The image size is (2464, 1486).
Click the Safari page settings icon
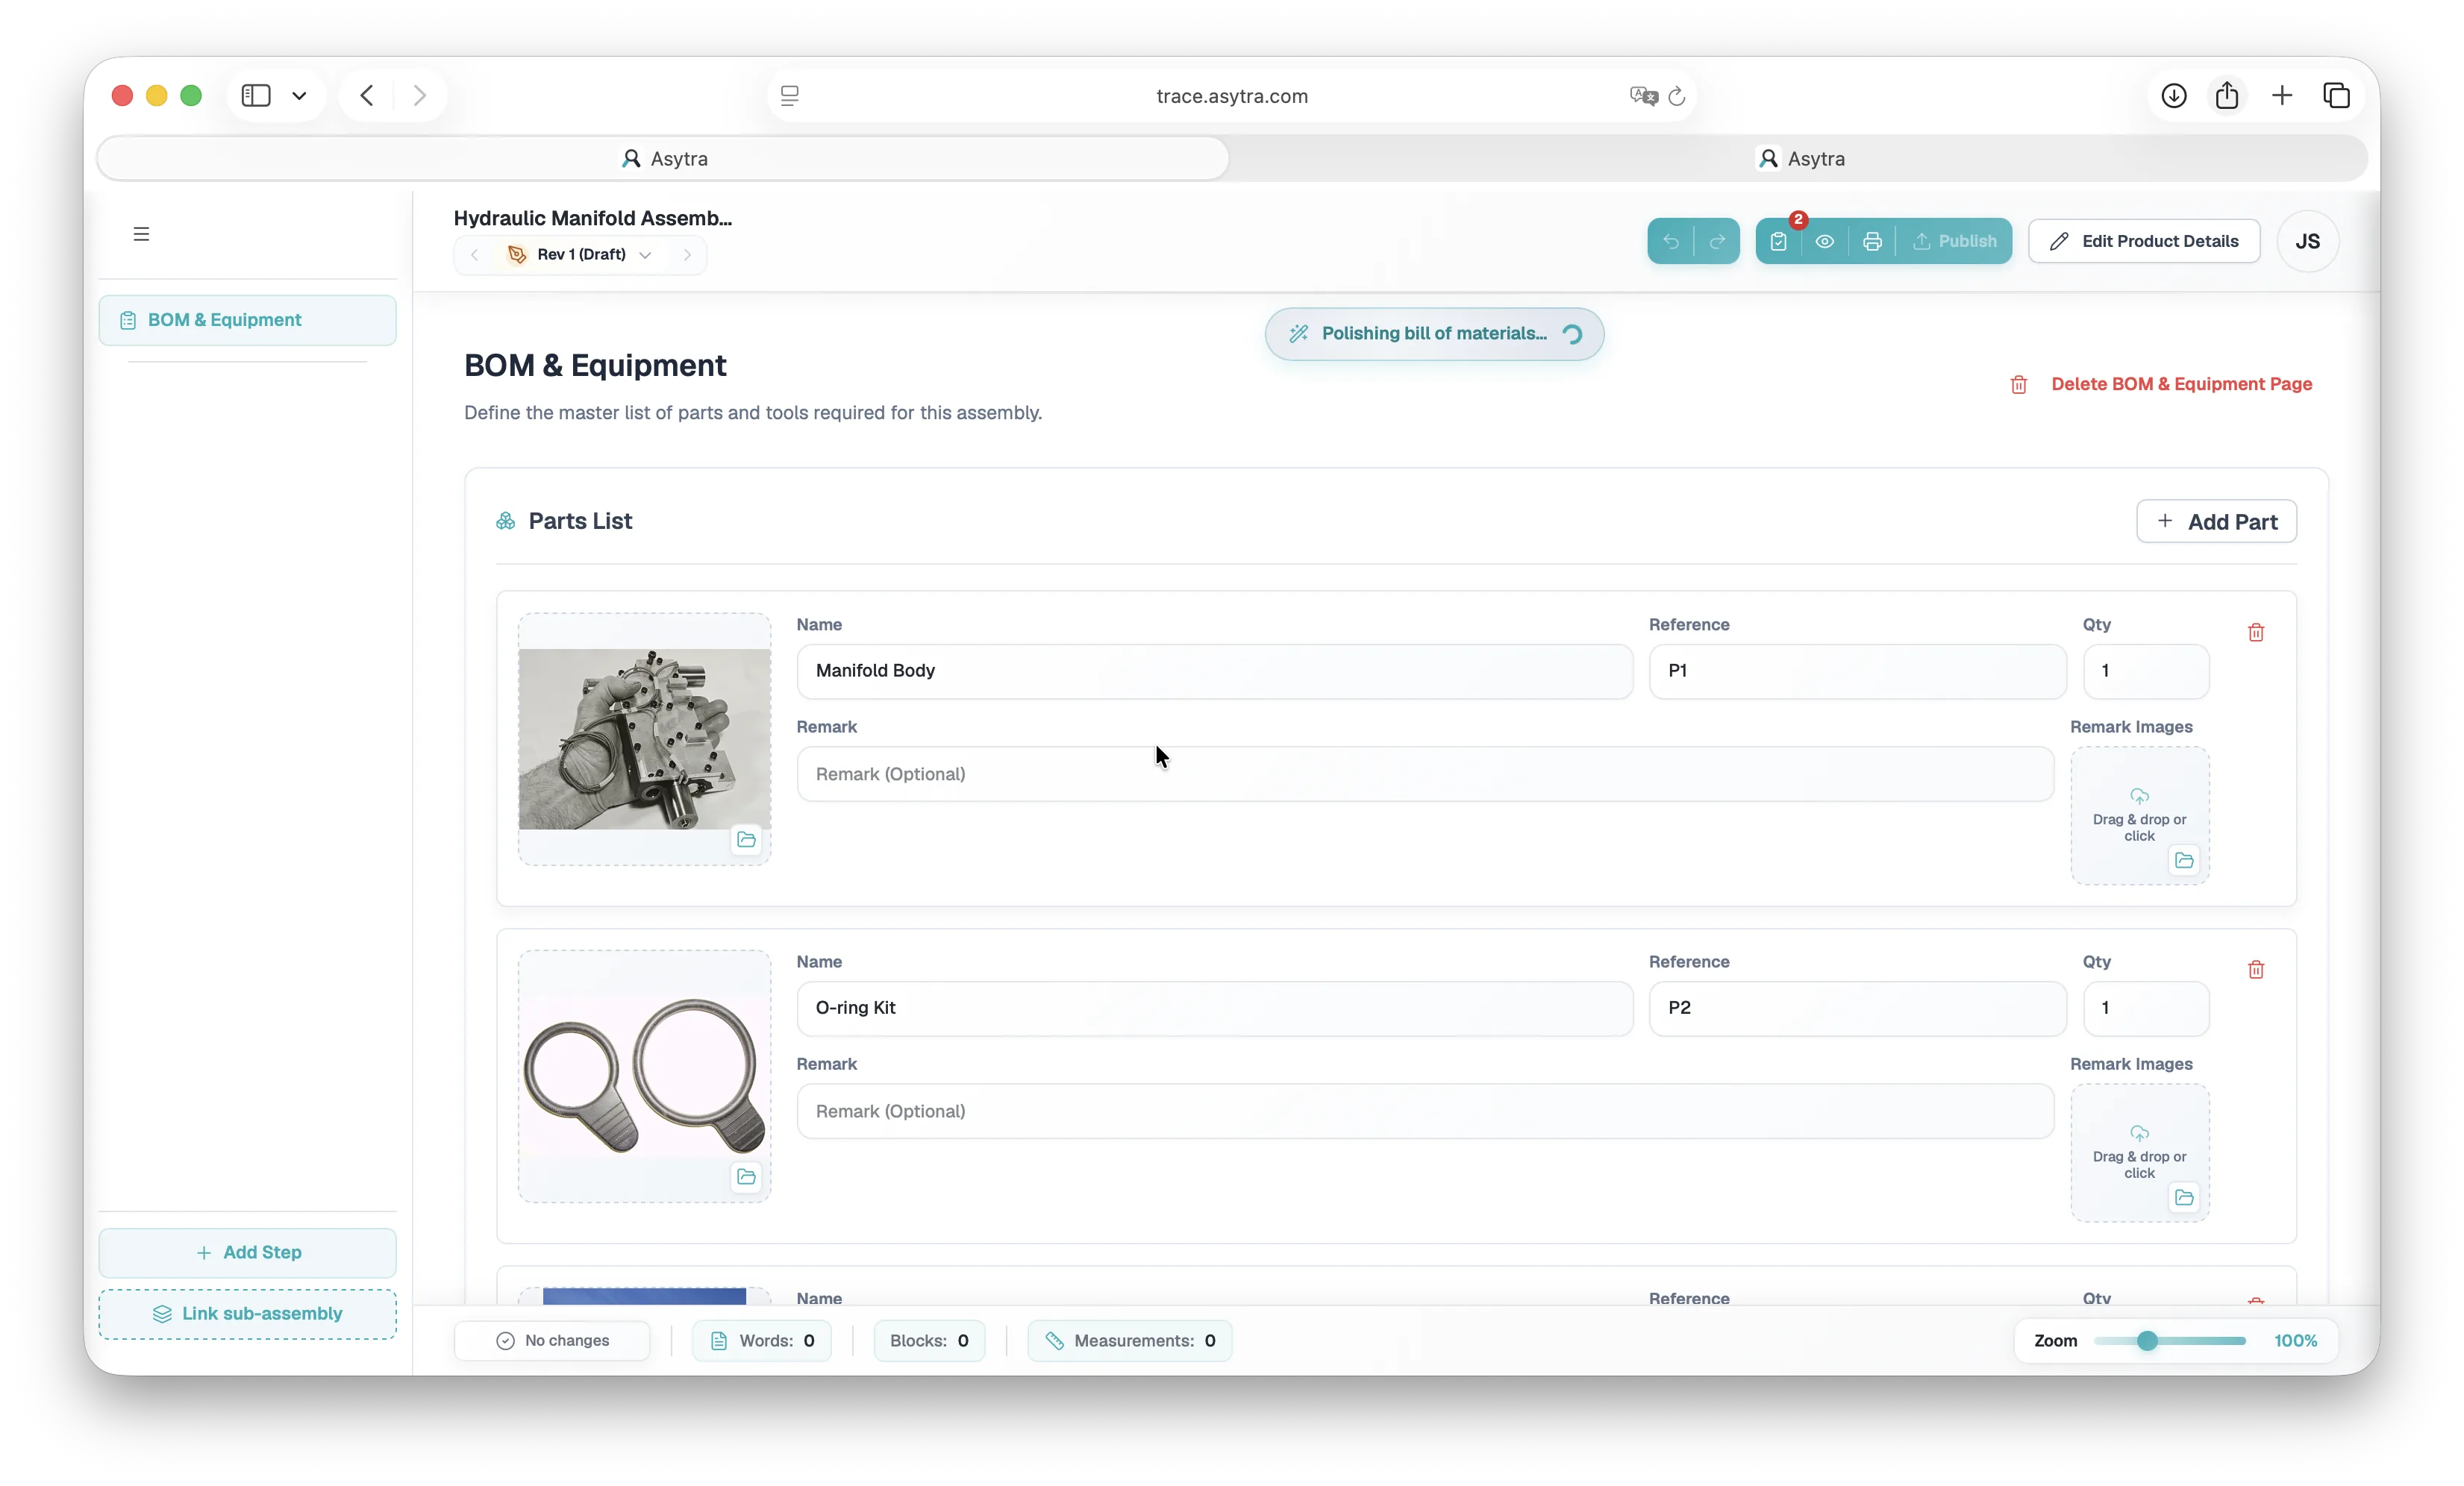click(789, 96)
